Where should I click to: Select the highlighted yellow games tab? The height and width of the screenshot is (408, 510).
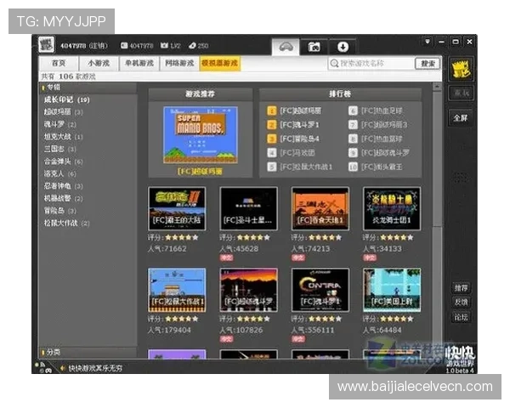point(220,63)
